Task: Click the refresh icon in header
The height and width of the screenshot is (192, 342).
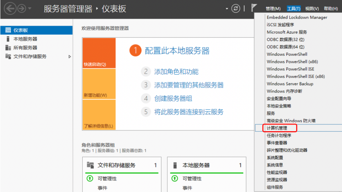Action: [235, 9]
